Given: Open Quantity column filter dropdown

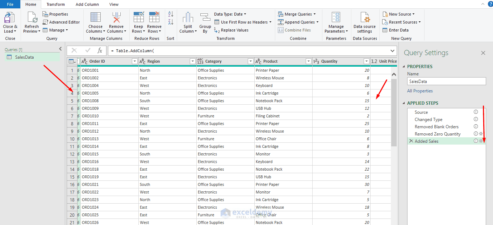Looking at the screenshot, I should coord(367,61).
